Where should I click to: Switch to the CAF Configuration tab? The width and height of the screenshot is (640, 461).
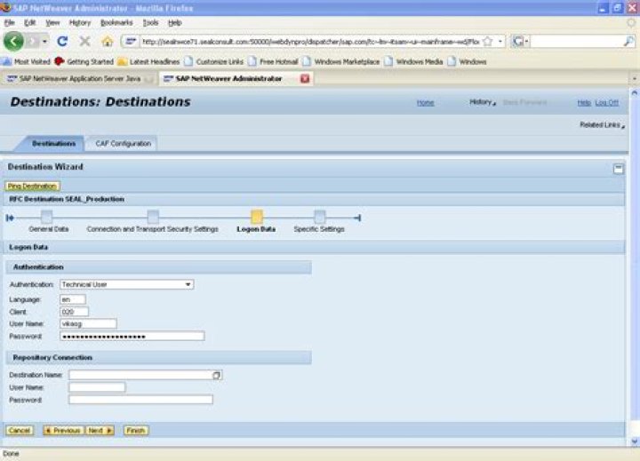click(123, 144)
